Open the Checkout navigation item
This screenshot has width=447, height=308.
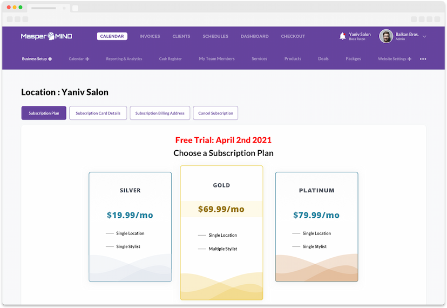[x=293, y=36]
